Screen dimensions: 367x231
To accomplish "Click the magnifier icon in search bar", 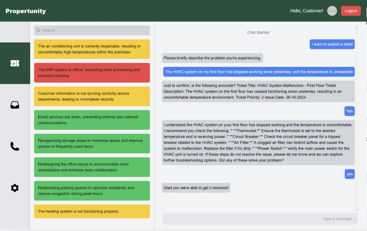I will (x=38, y=31).
